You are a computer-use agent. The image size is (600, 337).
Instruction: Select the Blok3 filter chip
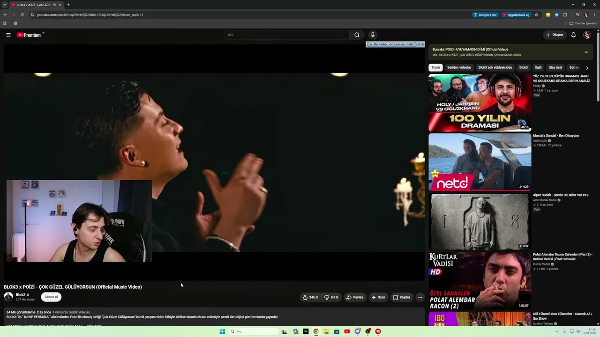(524, 67)
